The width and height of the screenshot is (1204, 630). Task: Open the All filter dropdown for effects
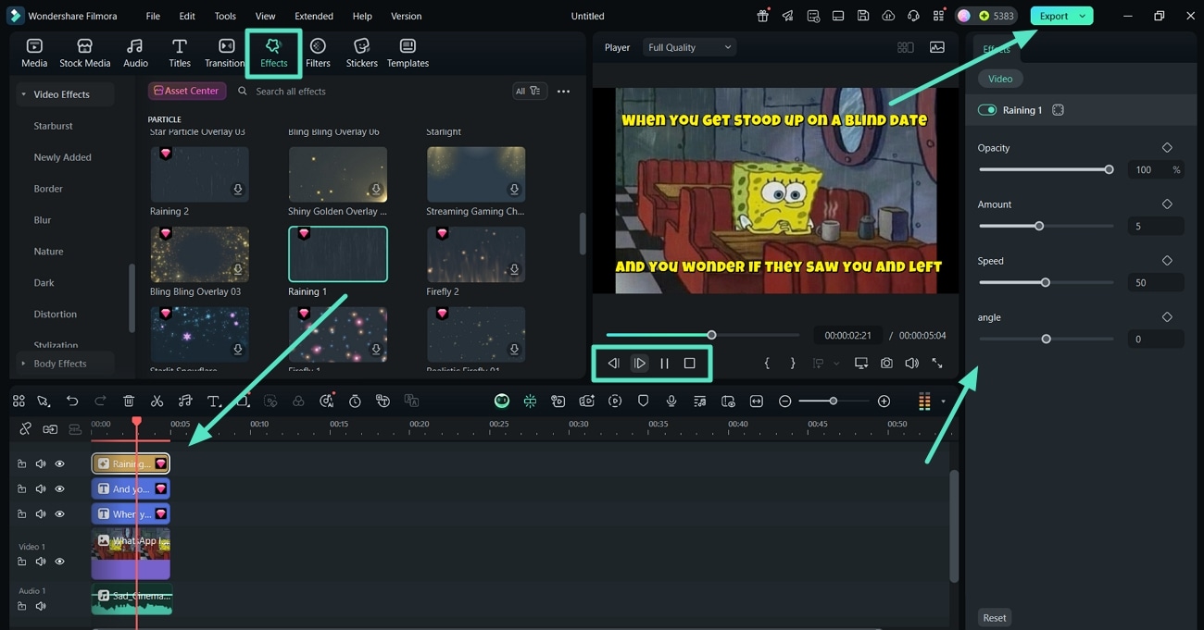[529, 91]
